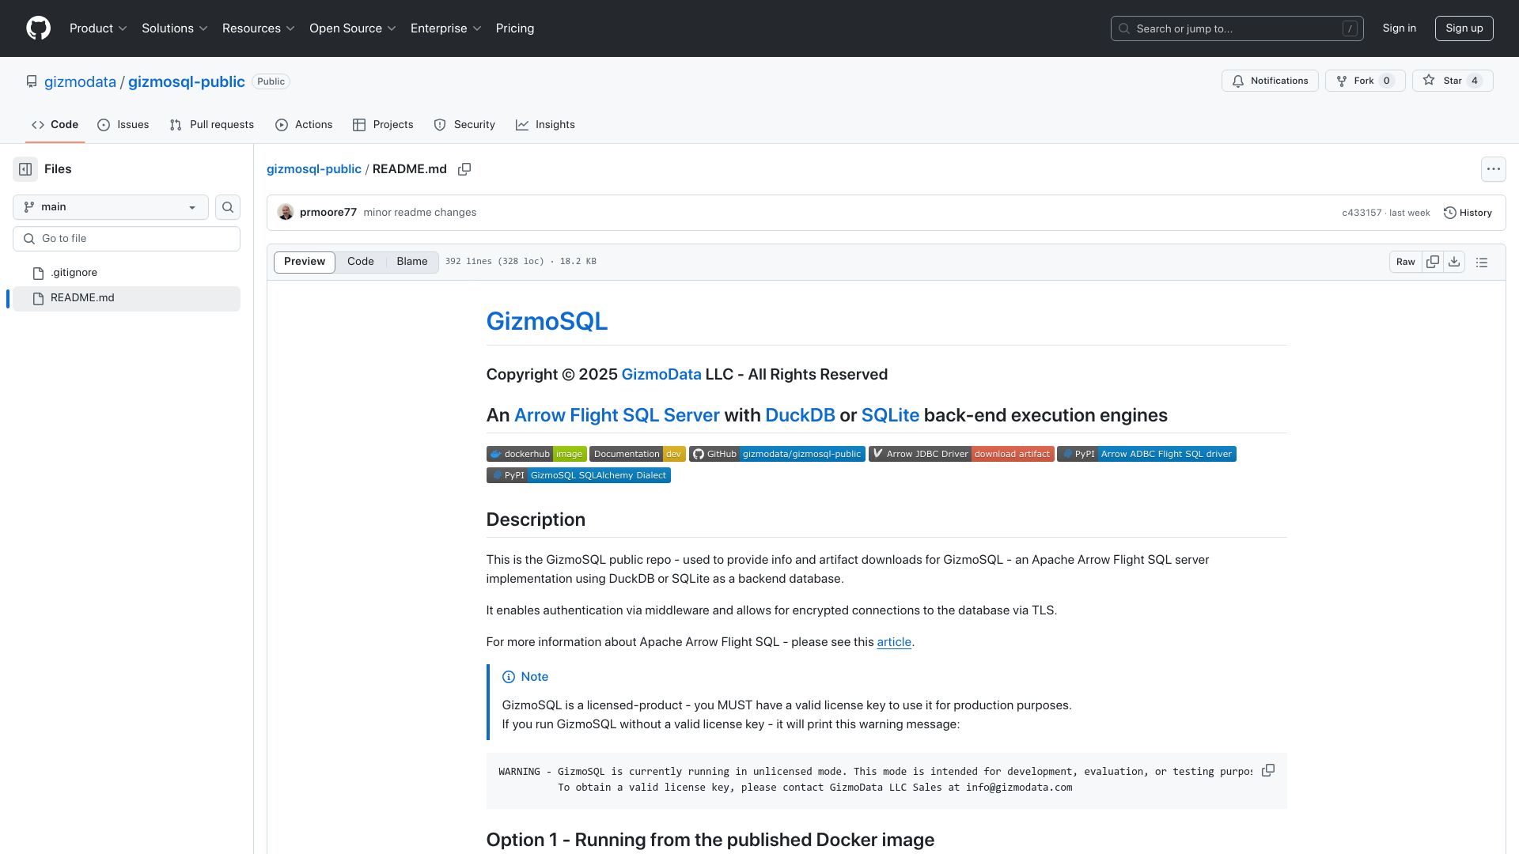Open the GitHub homepage logo
This screenshot has height=854, width=1519.
point(38,28)
